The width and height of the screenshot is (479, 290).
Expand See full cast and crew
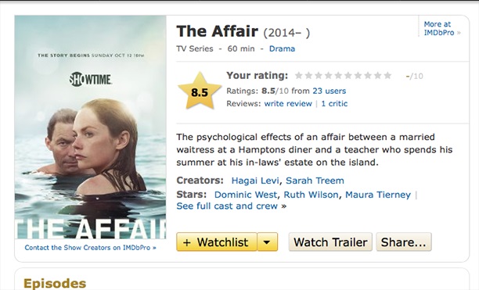(x=231, y=206)
